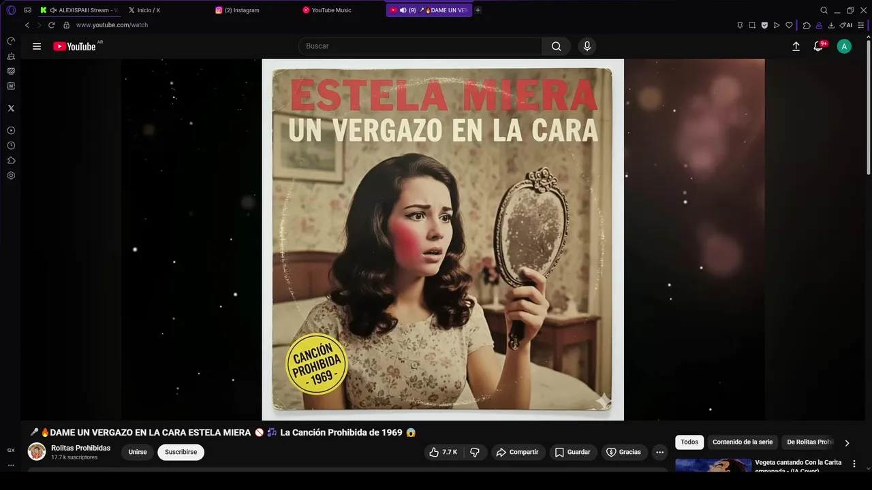Select the Todos filter chip
The width and height of the screenshot is (872, 490).
(689, 442)
